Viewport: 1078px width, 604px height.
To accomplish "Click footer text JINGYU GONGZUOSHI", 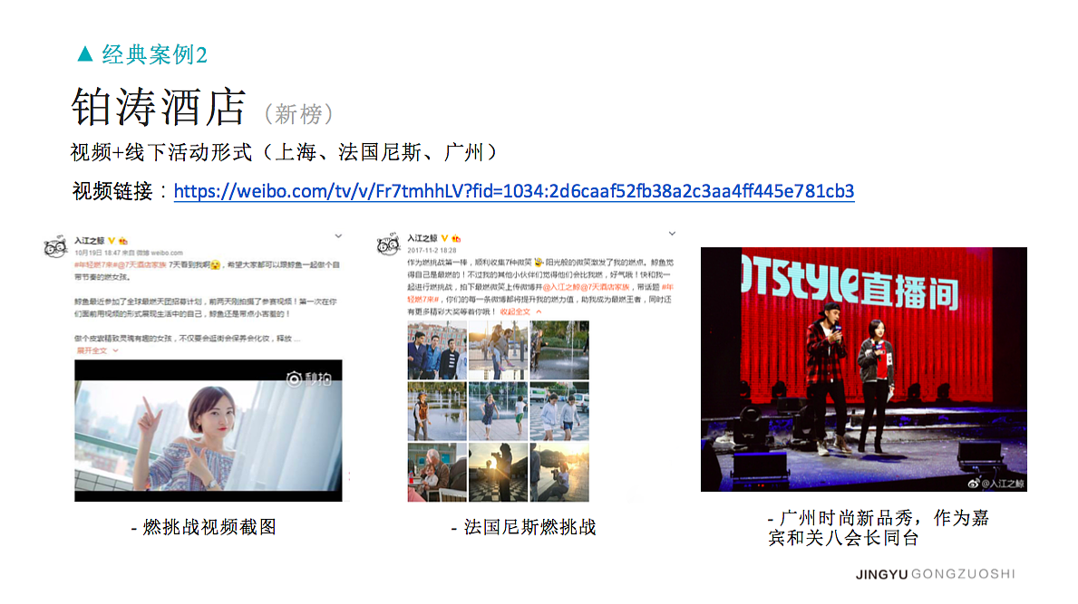I will coord(936,574).
